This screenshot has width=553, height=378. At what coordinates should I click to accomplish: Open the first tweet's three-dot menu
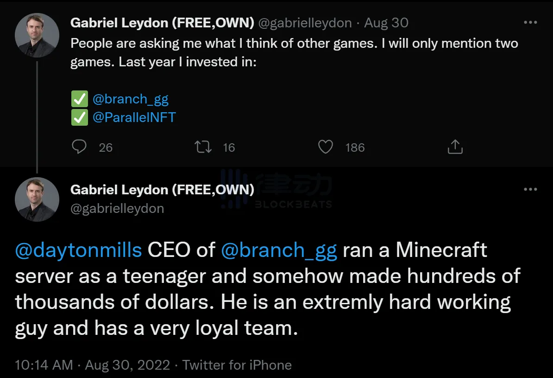(x=530, y=22)
